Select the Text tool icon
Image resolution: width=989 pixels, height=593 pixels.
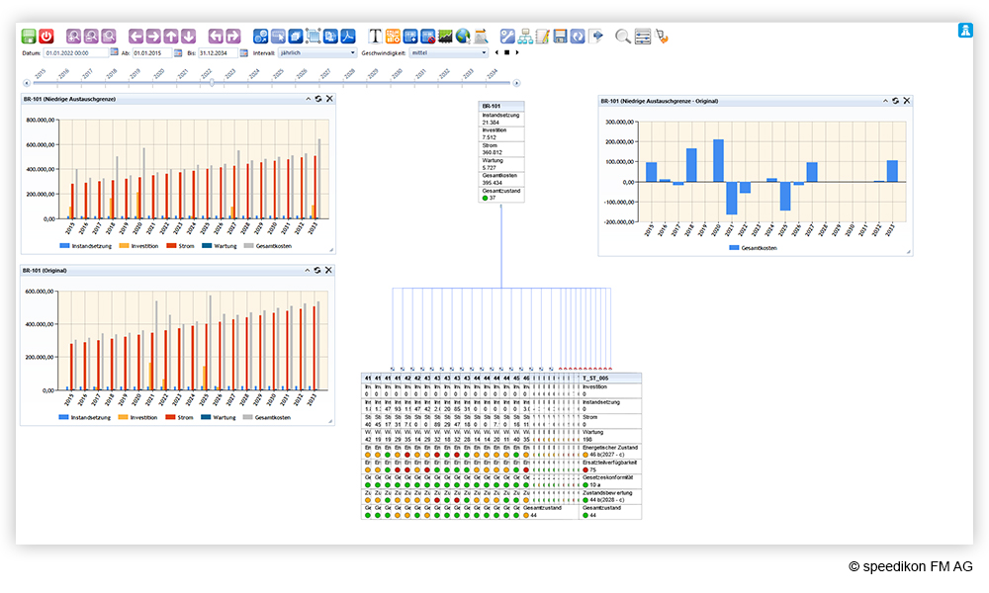pyautogui.click(x=375, y=37)
